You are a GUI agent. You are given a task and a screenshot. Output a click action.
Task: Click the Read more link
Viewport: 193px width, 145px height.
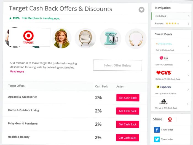[x=17, y=72]
